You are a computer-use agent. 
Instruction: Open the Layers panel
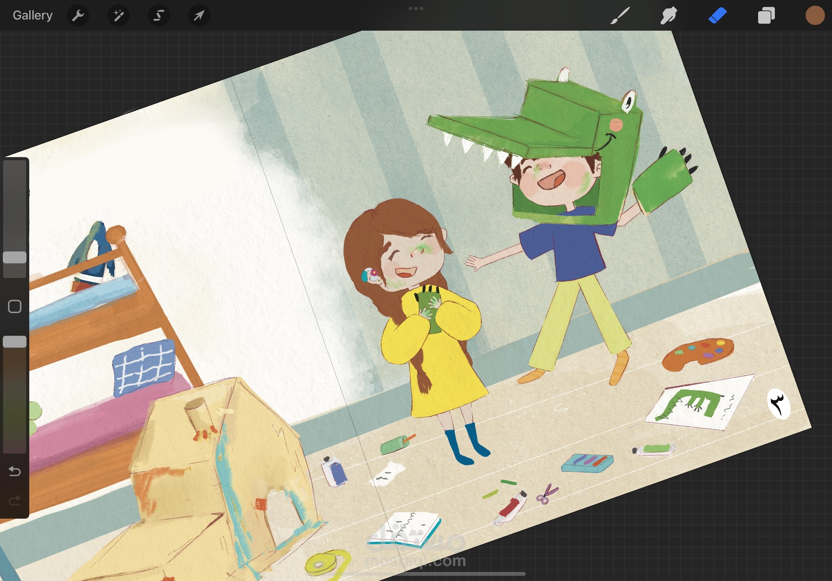[766, 16]
